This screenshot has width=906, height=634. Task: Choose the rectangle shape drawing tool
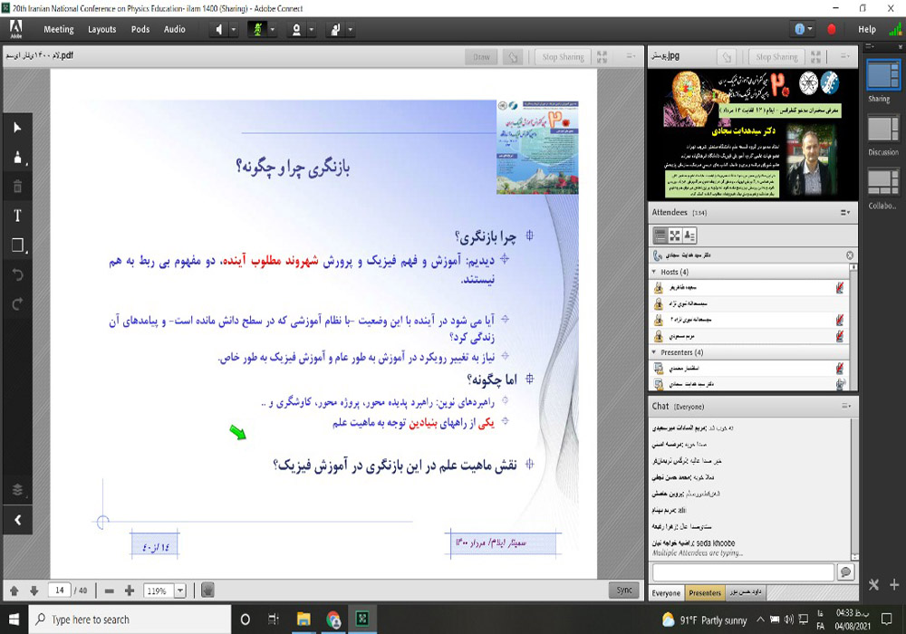click(x=17, y=245)
